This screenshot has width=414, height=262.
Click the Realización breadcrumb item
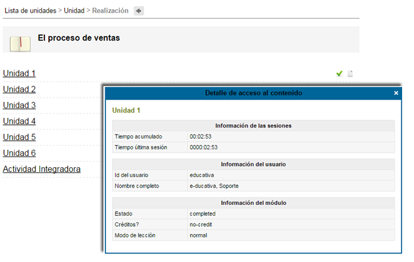[x=110, y=11]
